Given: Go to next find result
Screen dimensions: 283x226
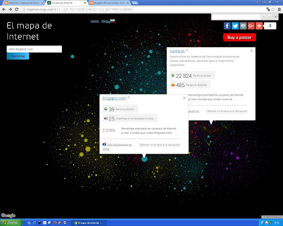Looking at the screenshot, I should pos(270,17).
